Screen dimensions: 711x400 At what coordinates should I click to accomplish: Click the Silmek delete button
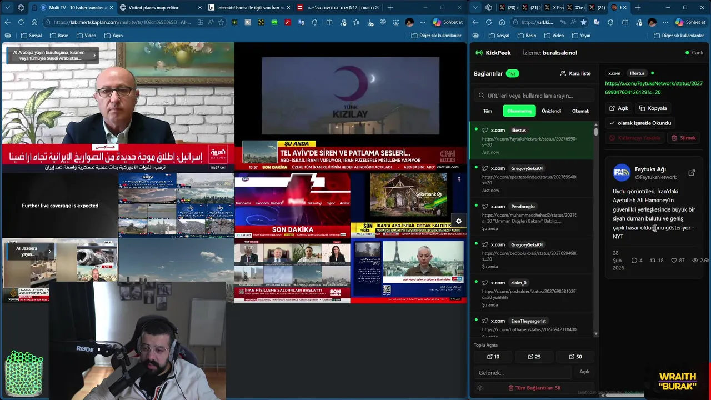[684, 138]
